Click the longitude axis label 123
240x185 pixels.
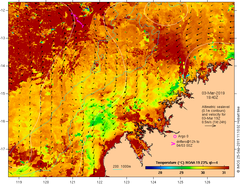[x=127, y=182]
